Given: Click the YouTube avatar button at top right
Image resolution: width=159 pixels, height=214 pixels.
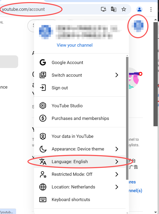Looking at the screenshot, I should click(138, 26).
